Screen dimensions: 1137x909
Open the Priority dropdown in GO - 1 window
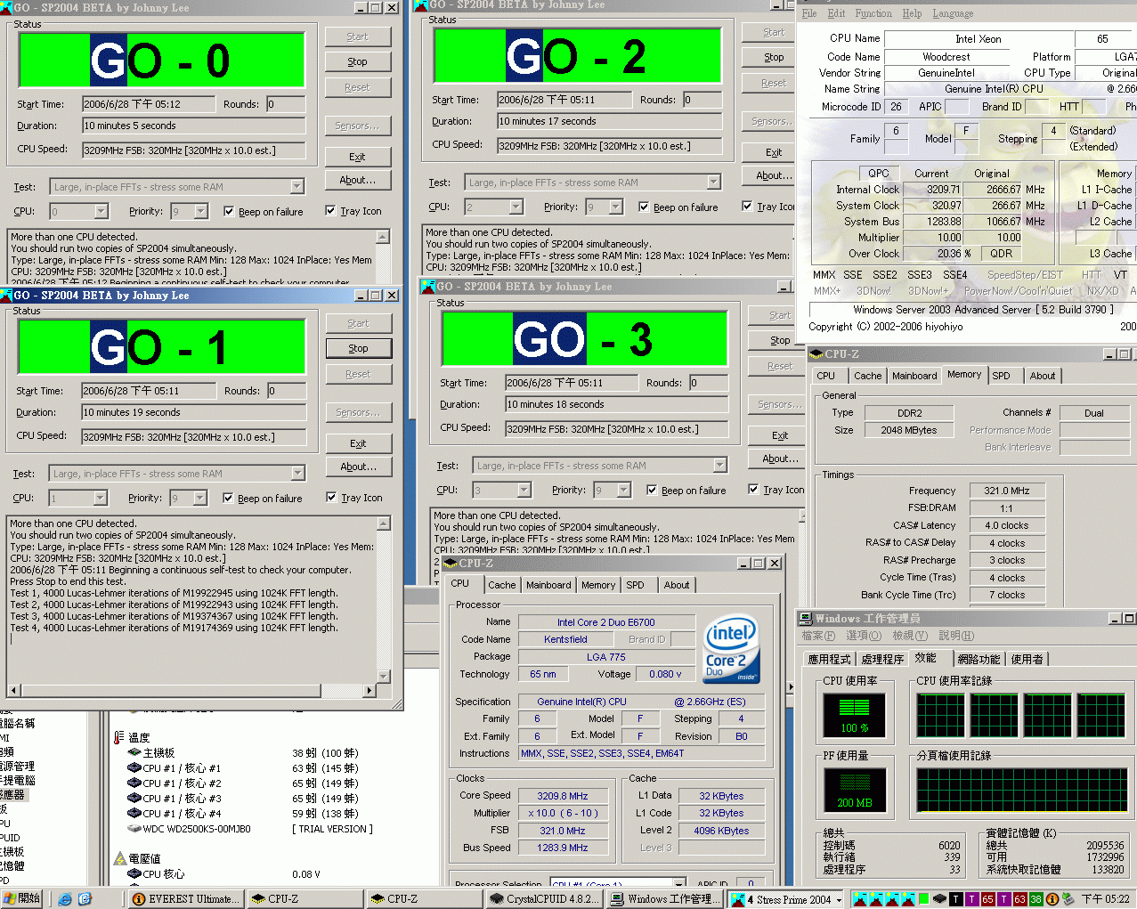click(201, 498)
